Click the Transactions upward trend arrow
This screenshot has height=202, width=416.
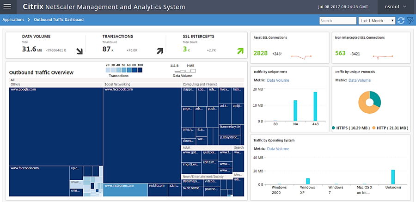coord(160,51)
